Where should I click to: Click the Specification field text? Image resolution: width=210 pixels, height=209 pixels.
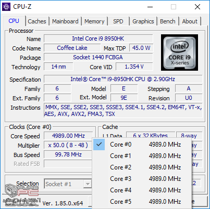coord(123,79)
